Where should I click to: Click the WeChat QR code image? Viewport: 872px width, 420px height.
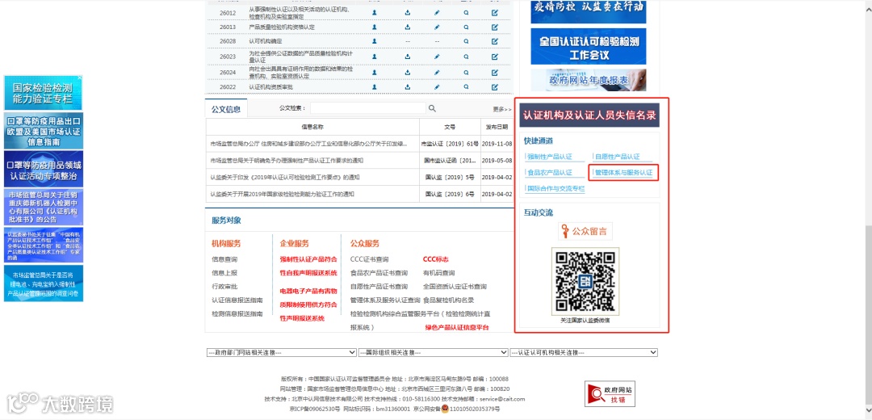pyautogui.click(x=584, y=282)
